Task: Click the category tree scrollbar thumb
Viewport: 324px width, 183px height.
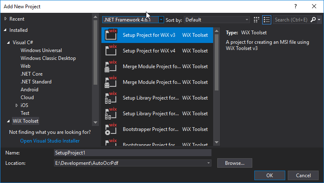Action: coord(95,52)
